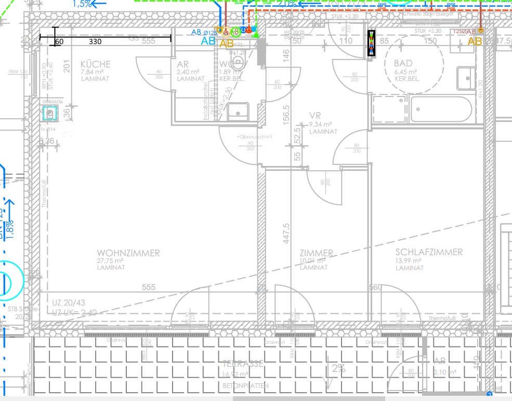Click the VR hallway room label
512x401 pixels.
pos(315,115)
